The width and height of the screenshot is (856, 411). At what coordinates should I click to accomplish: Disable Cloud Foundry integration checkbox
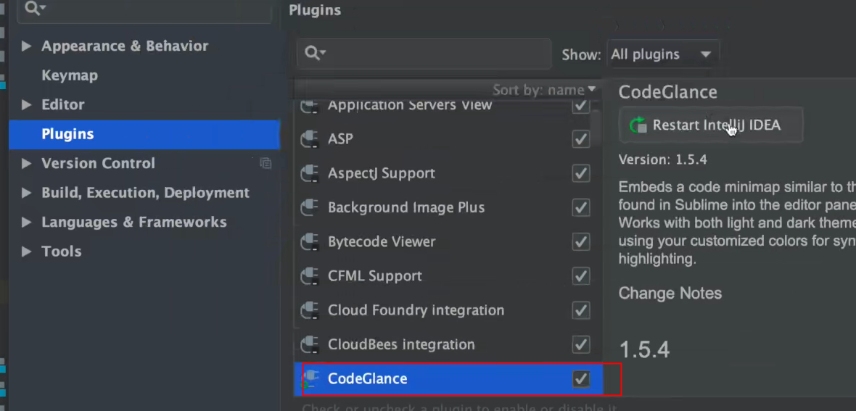(580, 310)
